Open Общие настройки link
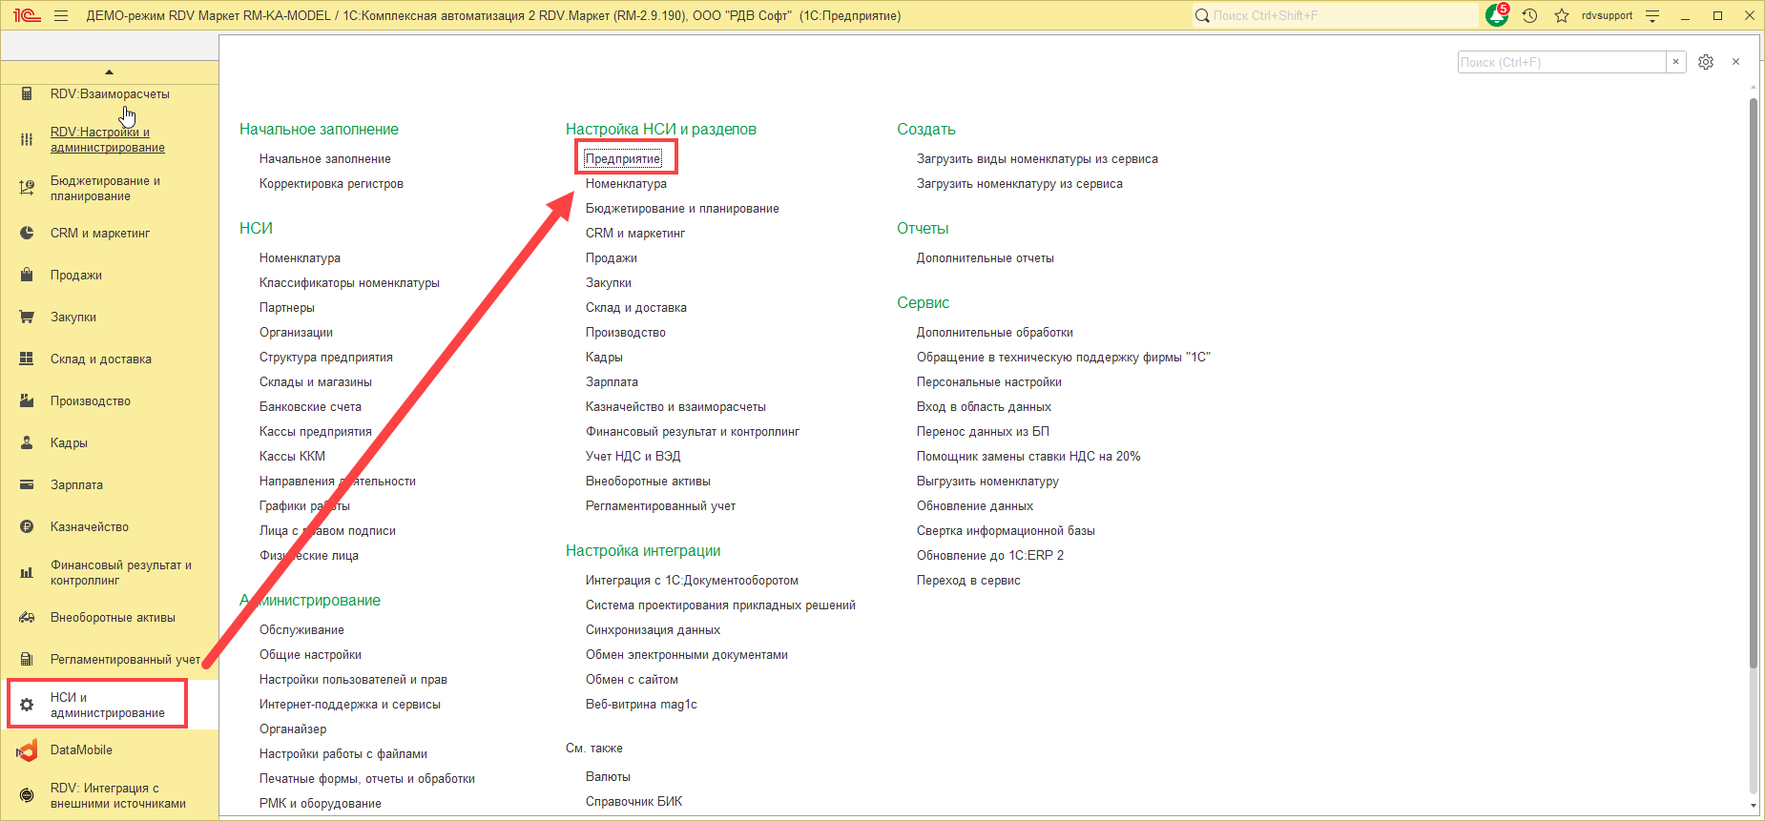 310,654
